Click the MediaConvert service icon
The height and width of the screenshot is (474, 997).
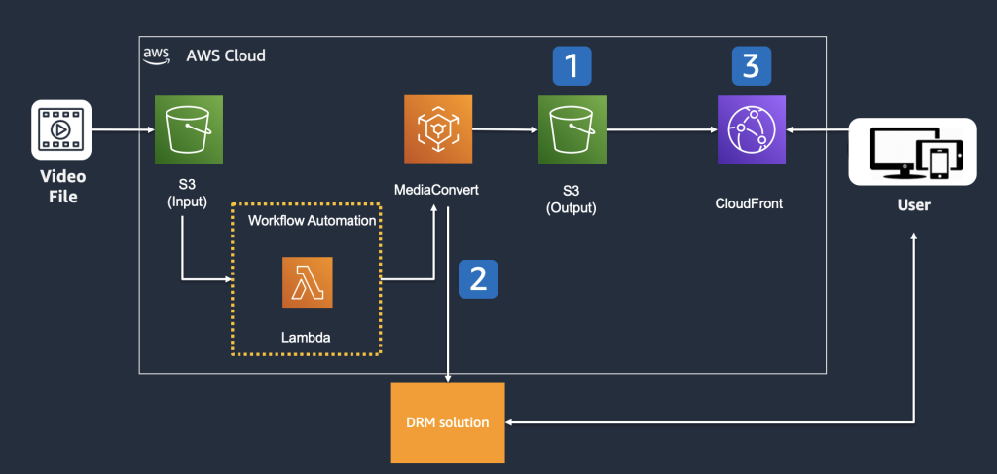coord(438,129)
